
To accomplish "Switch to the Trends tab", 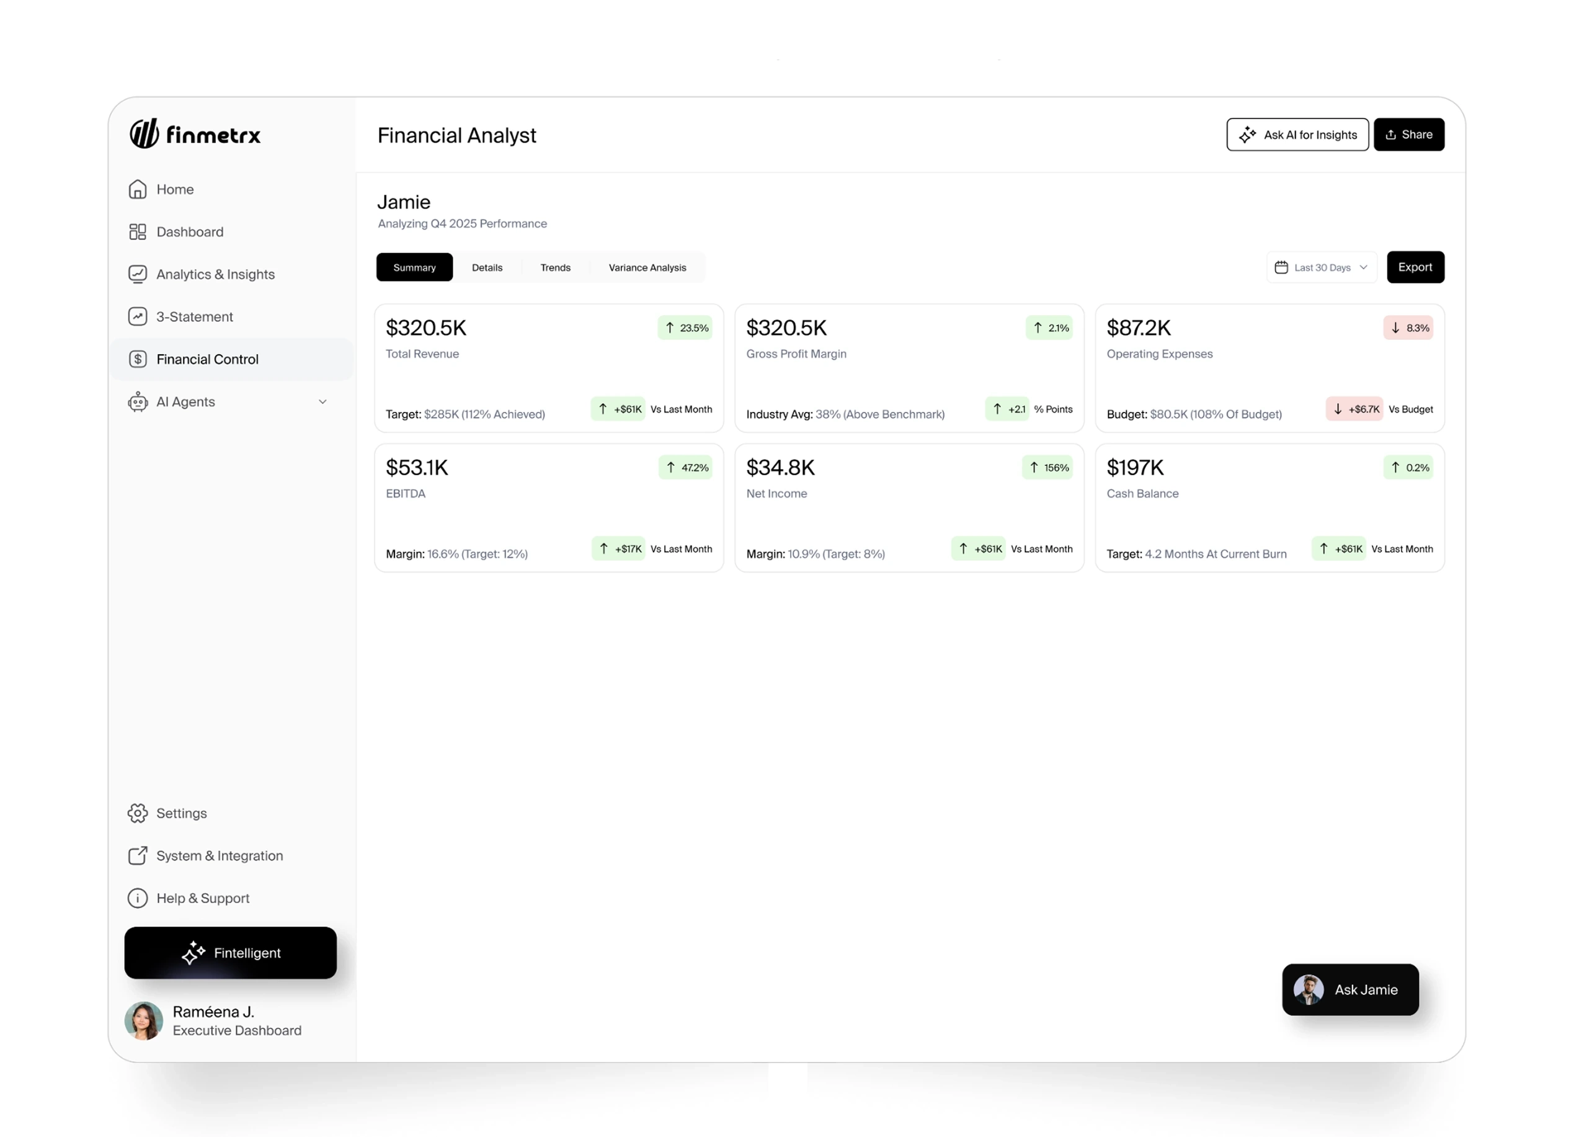I will [555, 267].
